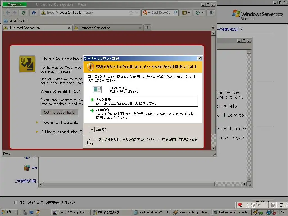288x216 pixels.
Task: Click the Mypal page scrollbar down arrow
Action: coord(213,148)
